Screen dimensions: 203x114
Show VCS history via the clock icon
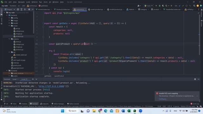(x=187, y=6)
